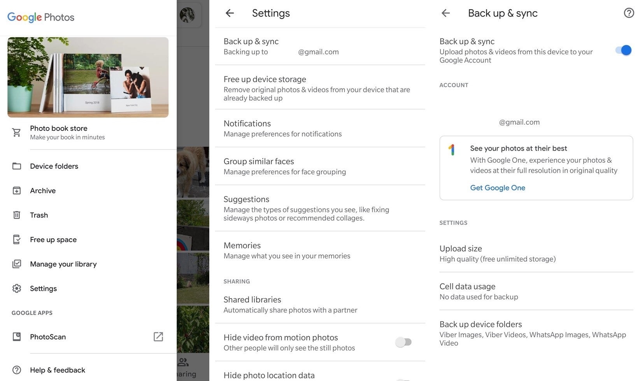Open Cell data usage setting
The width and height of the screenshot is (640, 381).
click(x=536, y=291)
